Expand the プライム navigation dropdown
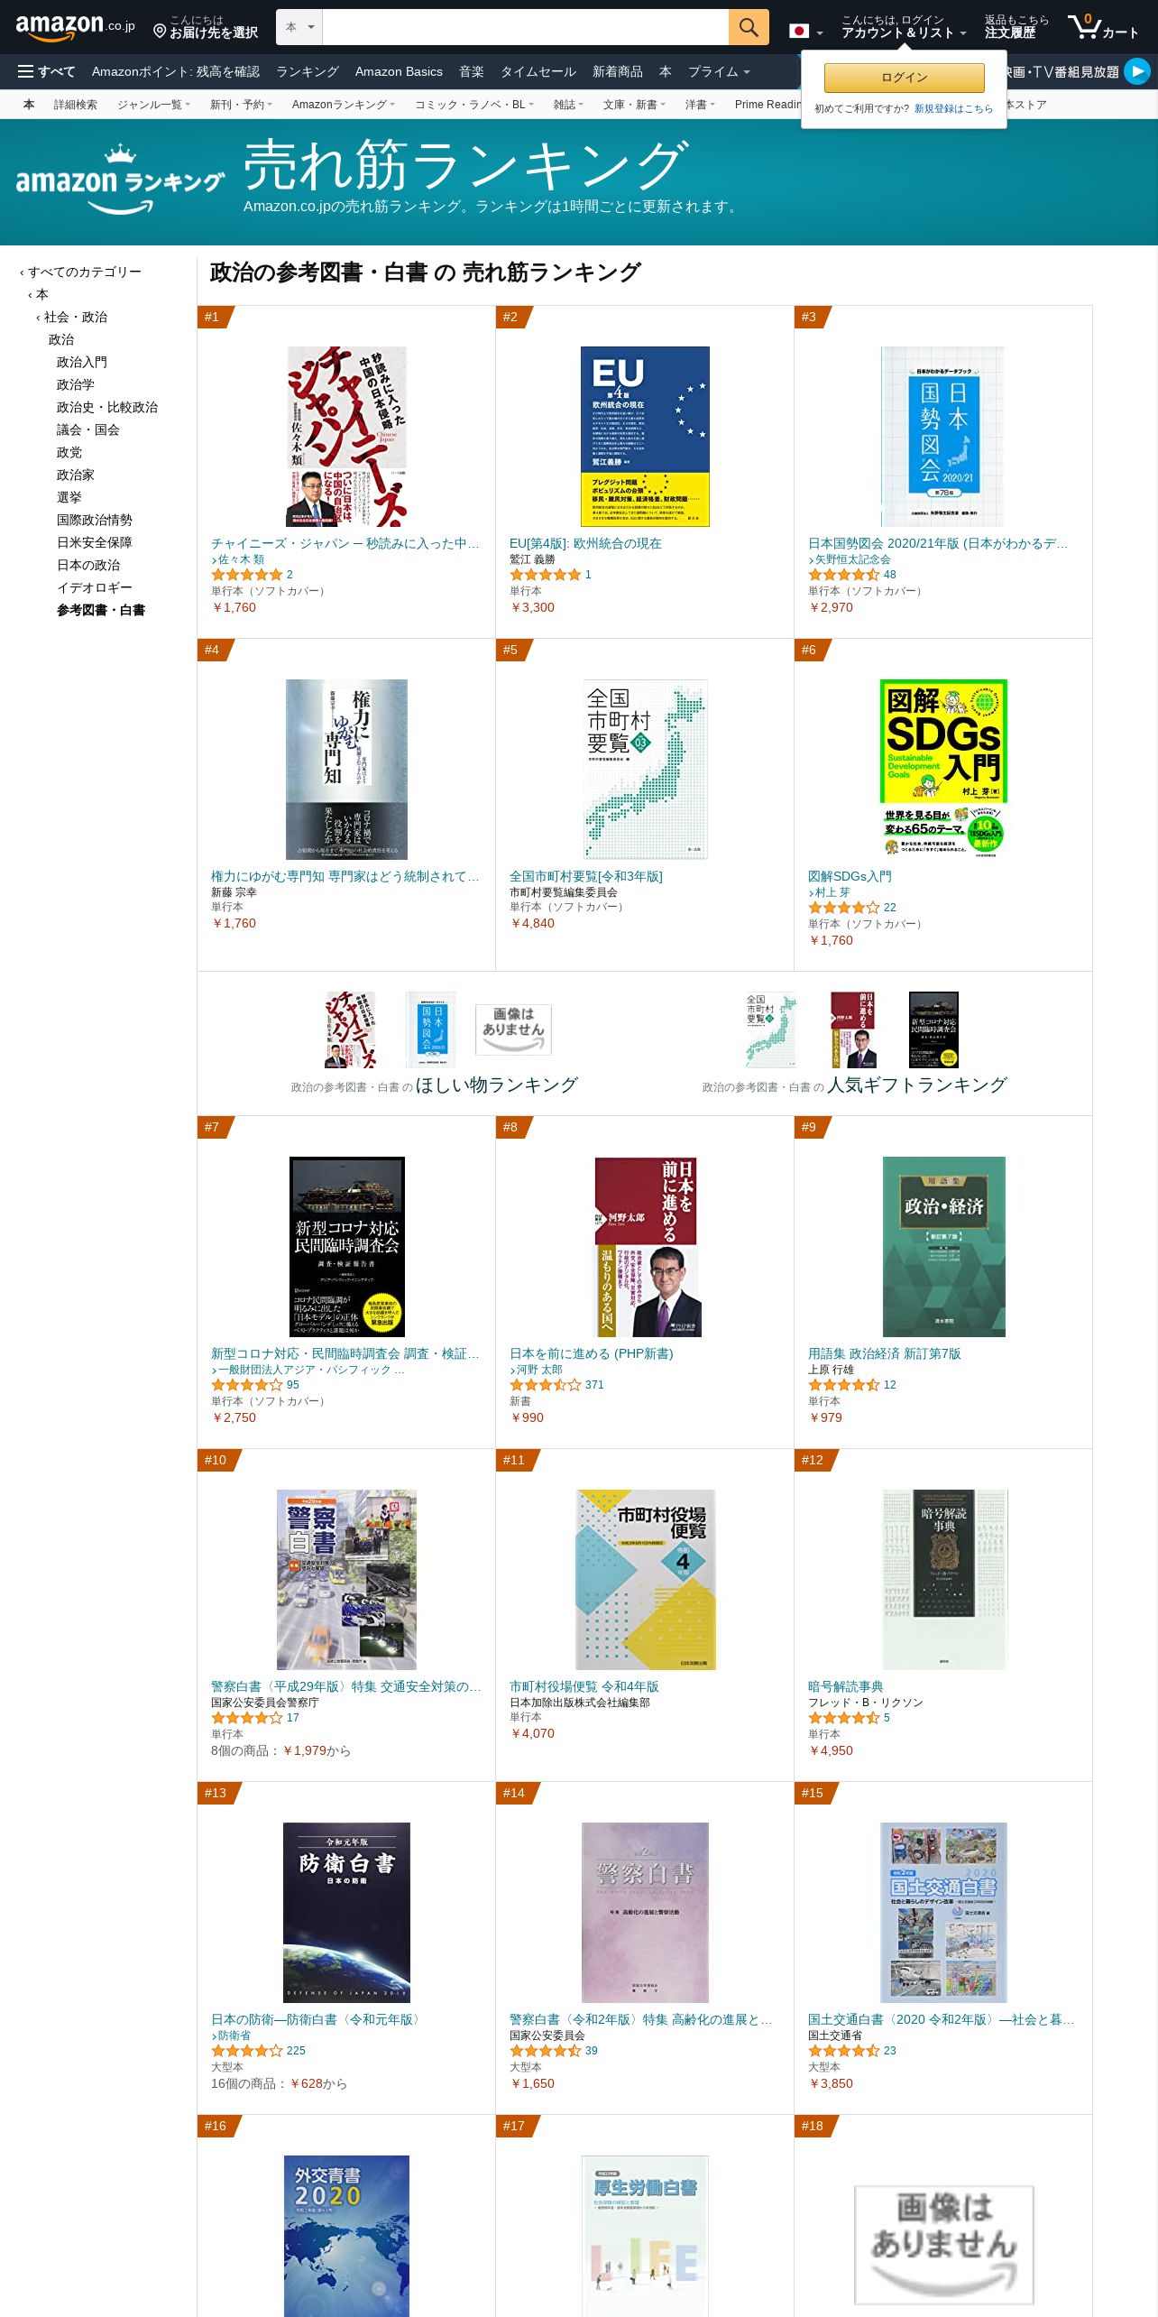 [719, 71]
